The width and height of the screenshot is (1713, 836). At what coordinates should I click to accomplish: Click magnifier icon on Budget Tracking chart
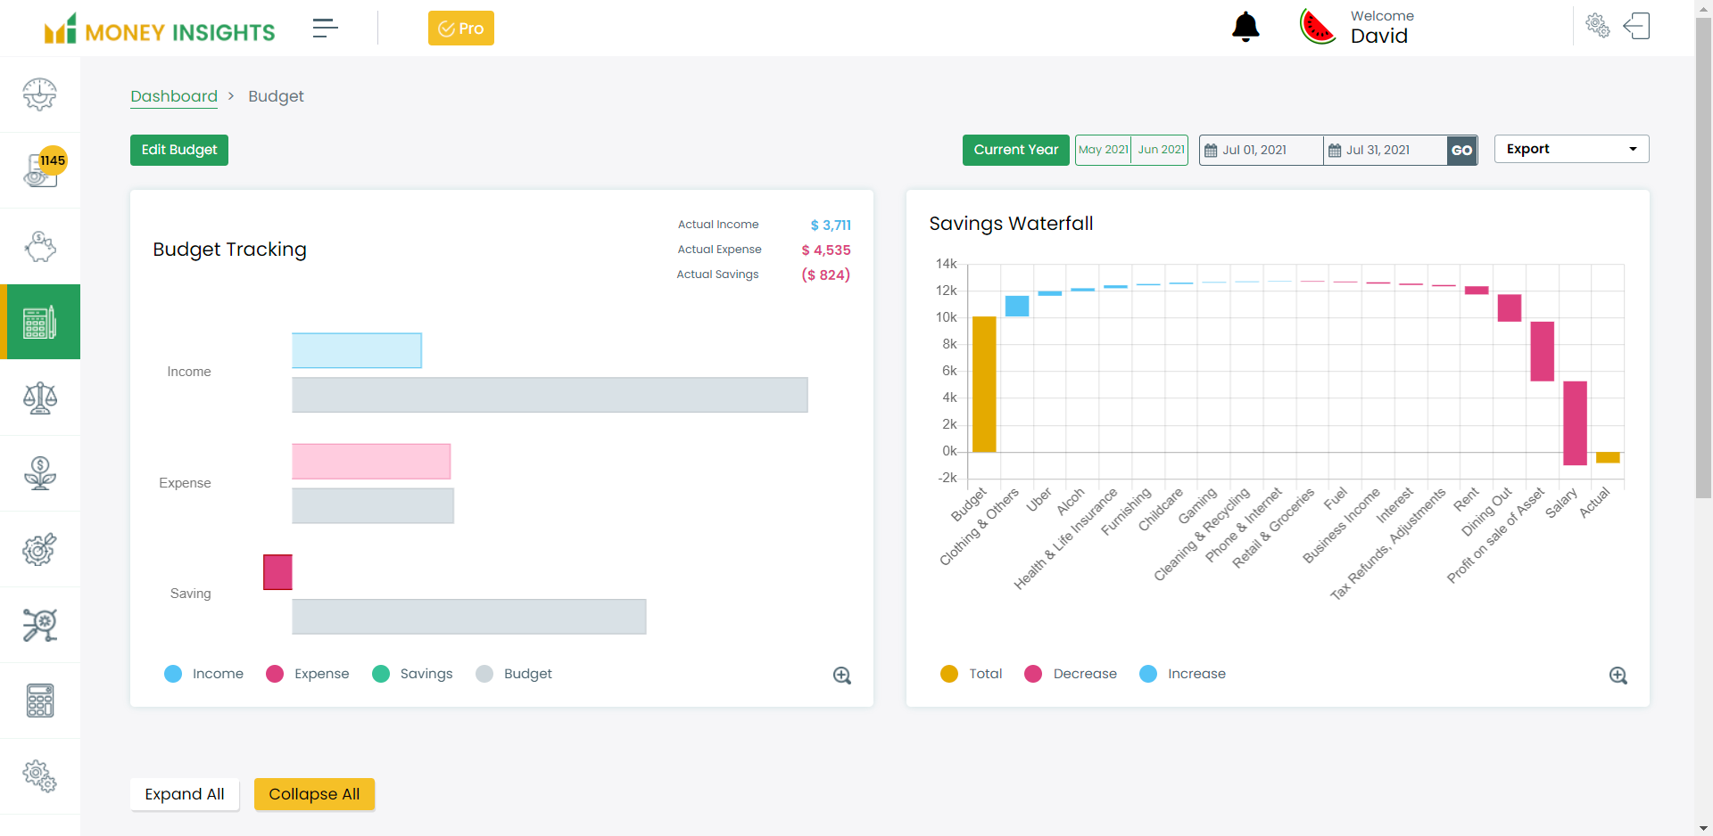[x=841, y=676]
